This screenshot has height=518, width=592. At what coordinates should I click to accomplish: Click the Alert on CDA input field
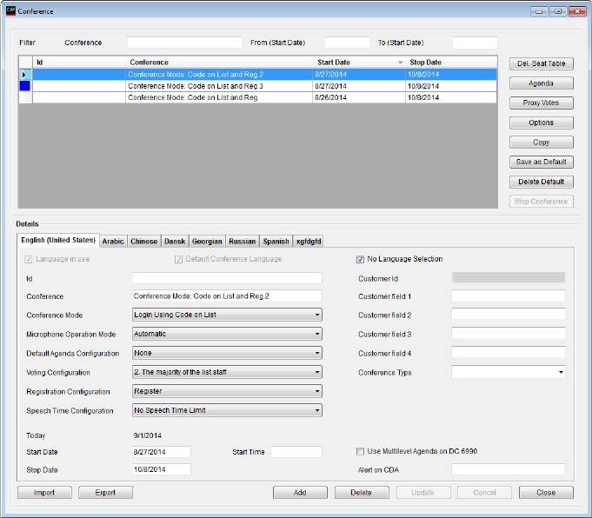(x=509, y=469)
